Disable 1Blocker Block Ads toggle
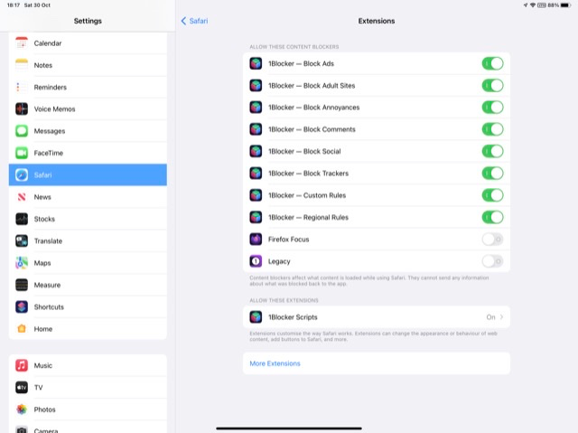578x433 pixels. [x=492, y=63]
